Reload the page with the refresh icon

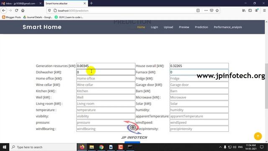16,10
